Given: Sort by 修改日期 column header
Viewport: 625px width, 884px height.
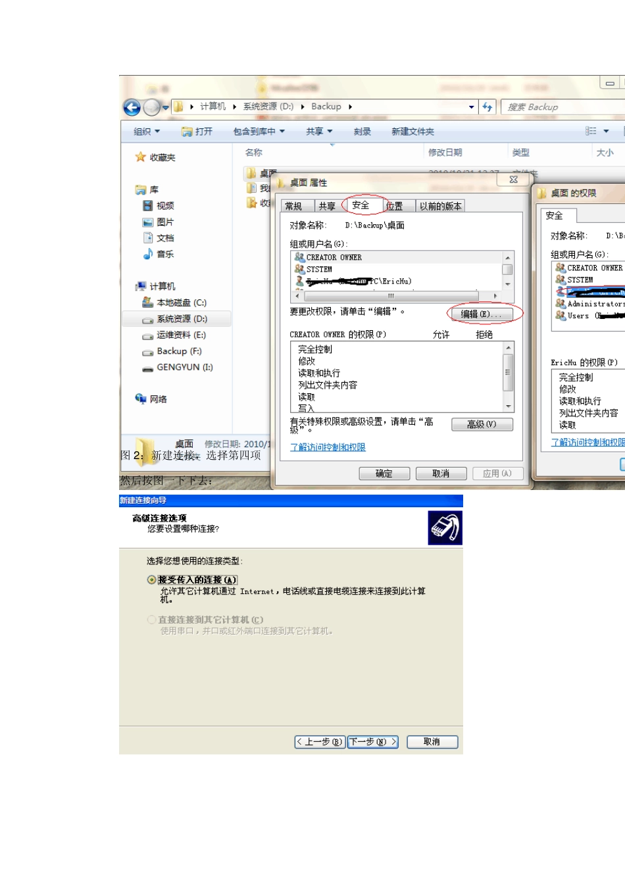Looking at the screenshot, I should pyautogui.click(x=445, y=153).
